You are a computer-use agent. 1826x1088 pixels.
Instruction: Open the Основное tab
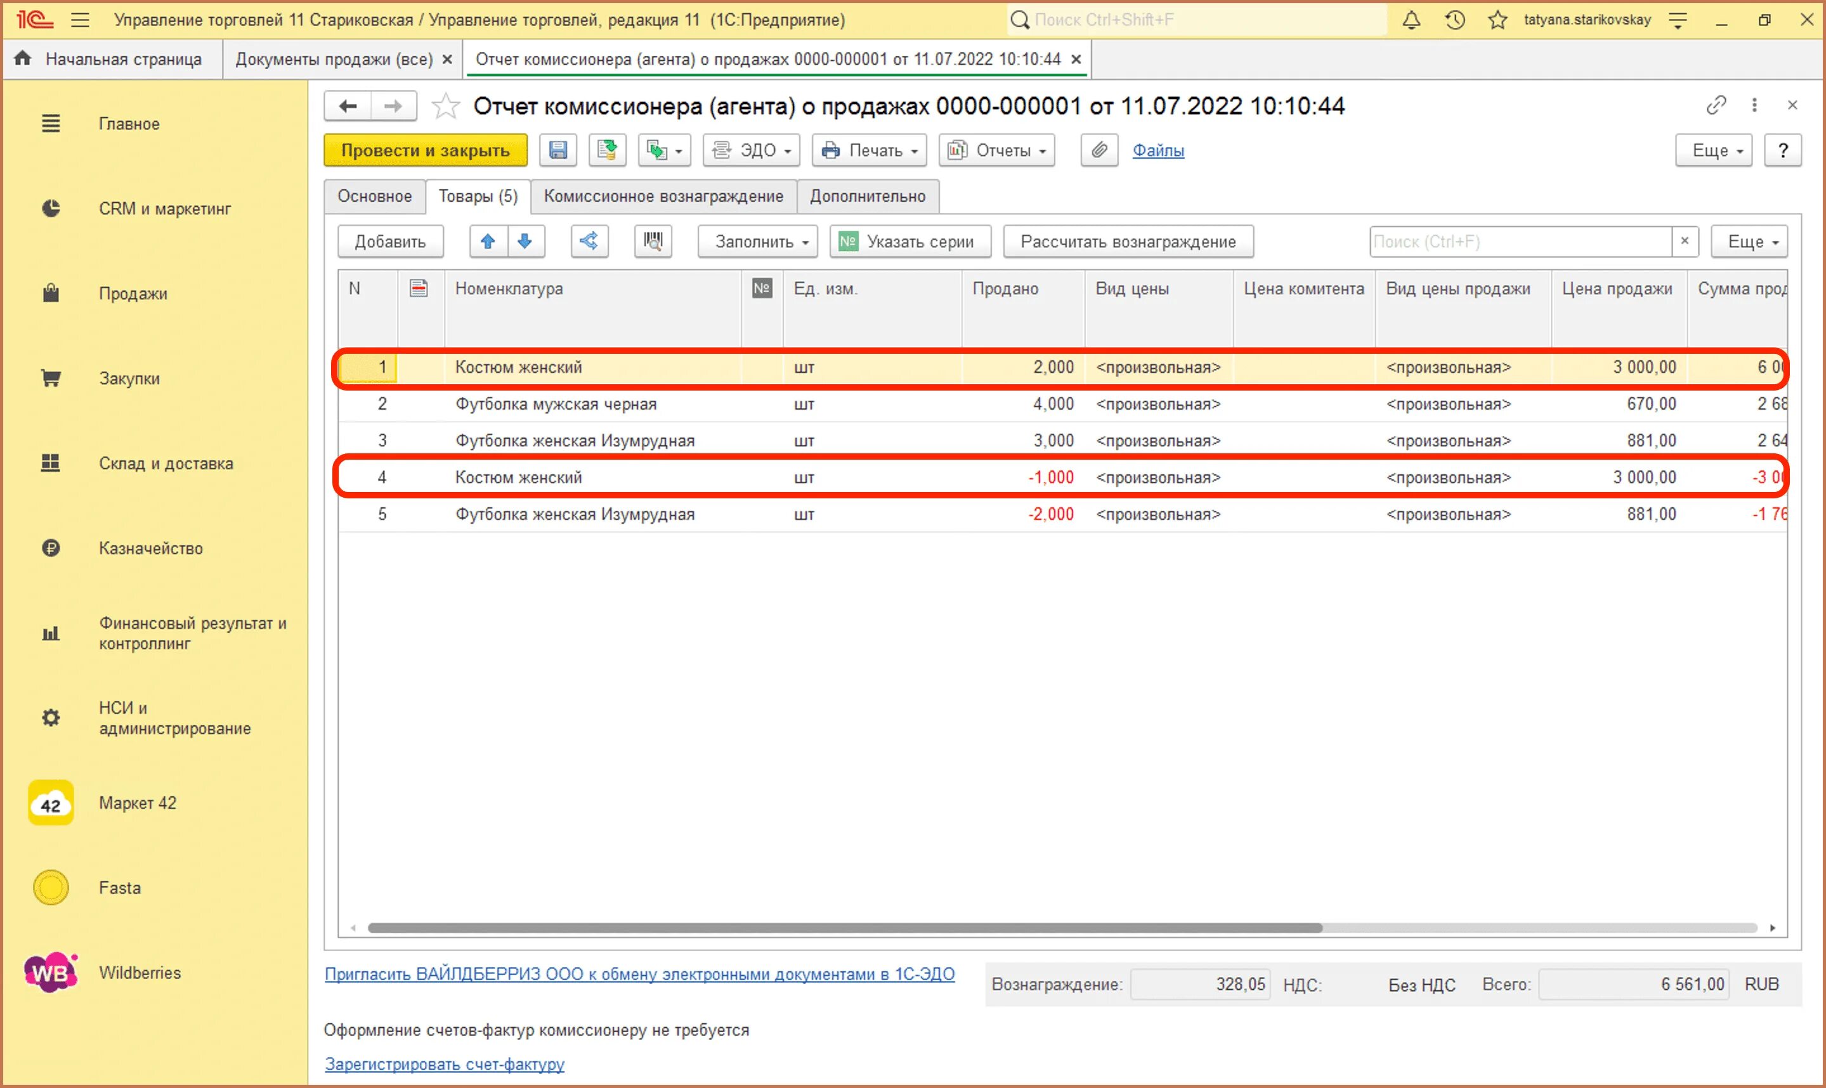click(x=374, y=197)
